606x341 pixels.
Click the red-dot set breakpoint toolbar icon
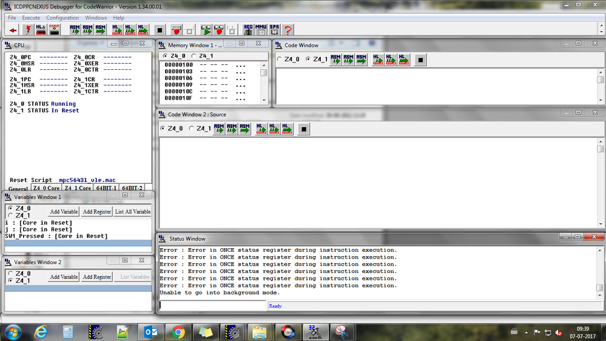pyautogui.click(x=177, y=30)
